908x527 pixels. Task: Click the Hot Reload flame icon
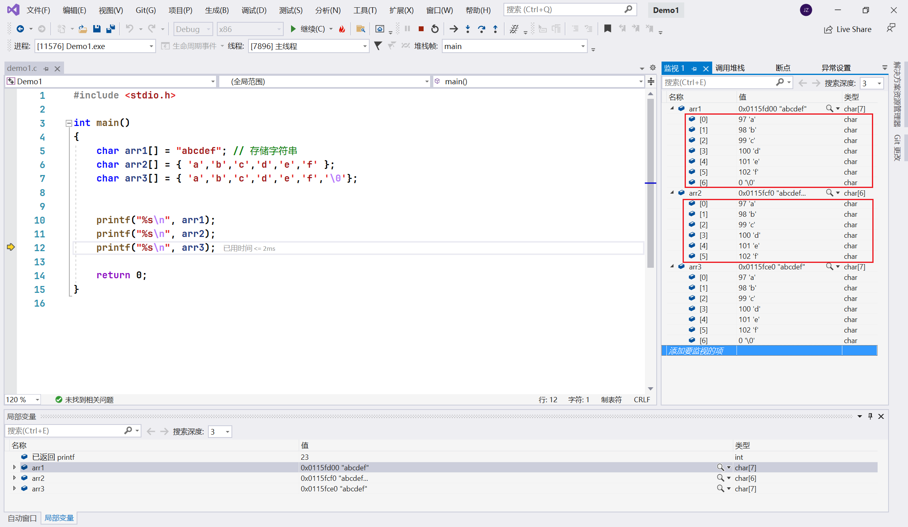tap(342, 29)
